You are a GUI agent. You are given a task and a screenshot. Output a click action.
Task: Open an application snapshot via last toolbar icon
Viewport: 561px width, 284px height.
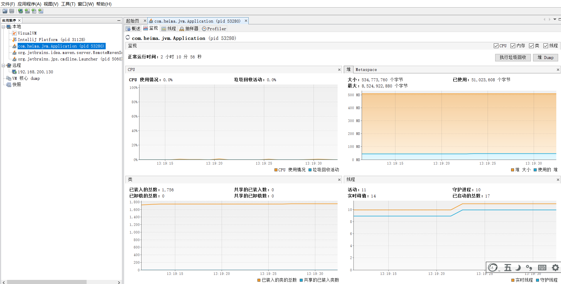pyautogui.click(x=41, y=11)
